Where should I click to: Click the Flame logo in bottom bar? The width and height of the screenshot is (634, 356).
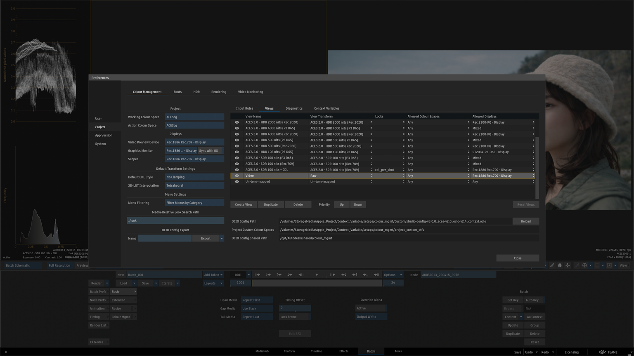(x=603, y=352)
